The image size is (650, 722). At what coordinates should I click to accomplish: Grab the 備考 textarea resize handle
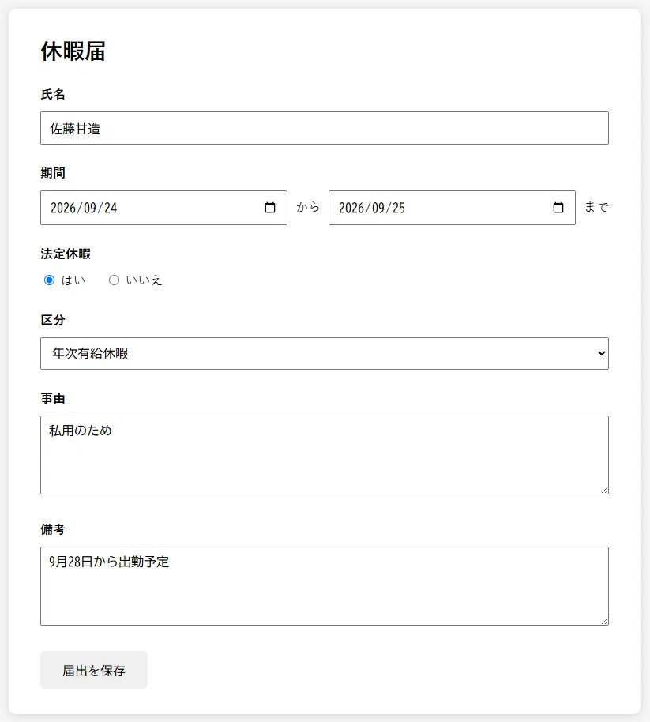pos(604,621)
